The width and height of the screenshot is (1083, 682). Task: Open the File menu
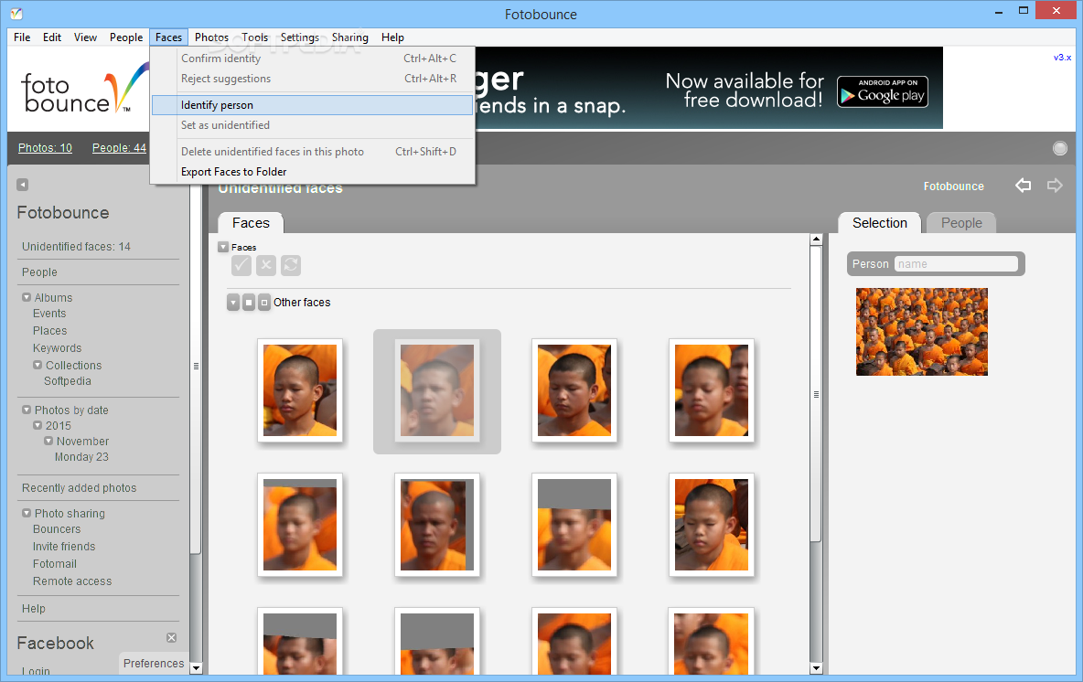22,37
